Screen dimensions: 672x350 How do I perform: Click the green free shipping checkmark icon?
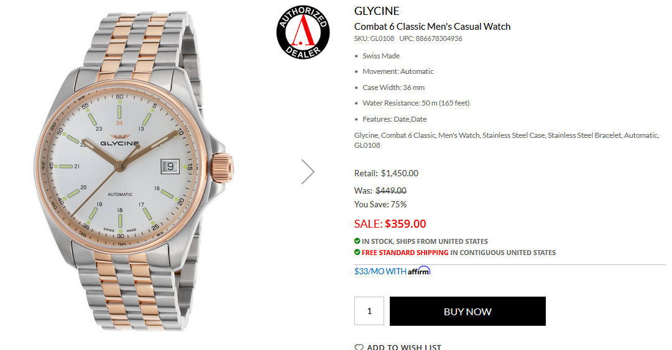357,252
